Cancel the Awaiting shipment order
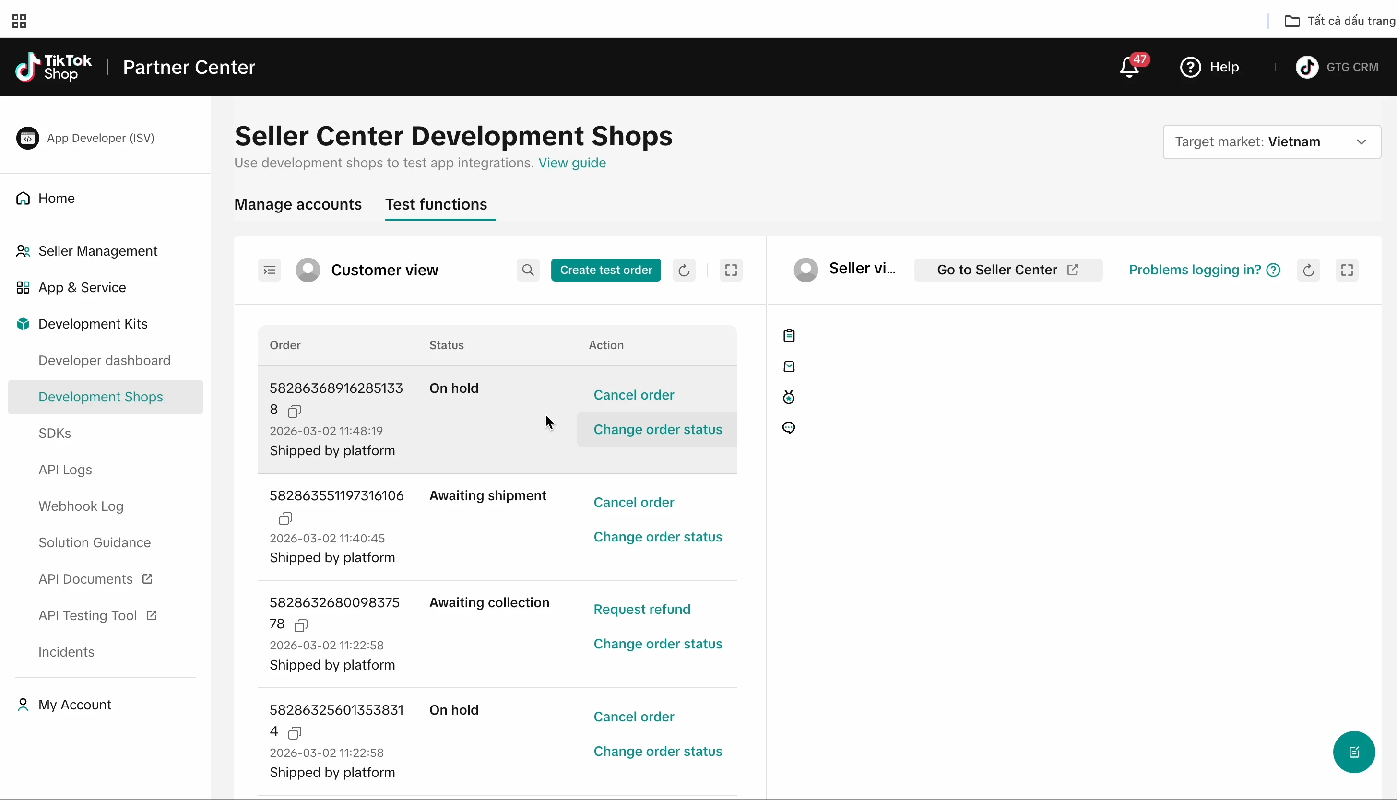 click(633, 502)
